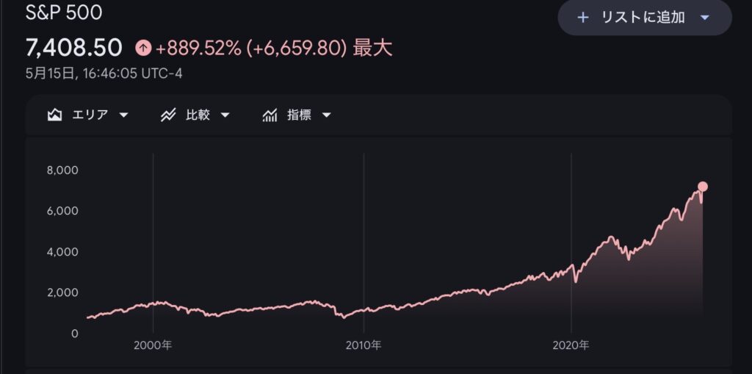Click the 比較 menu label
This screenshot has height=374, width=752.
(x=198, y=115)
